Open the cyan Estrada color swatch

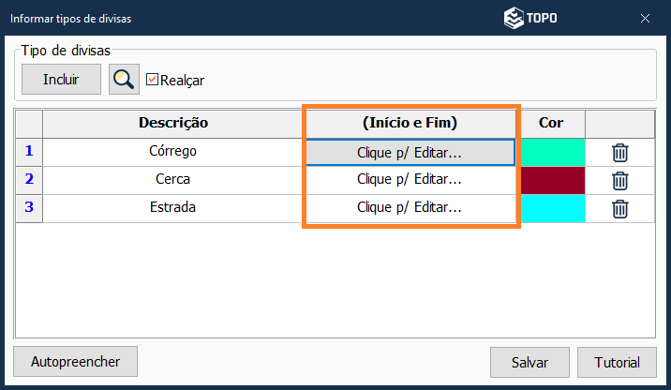tap(552, 208)
